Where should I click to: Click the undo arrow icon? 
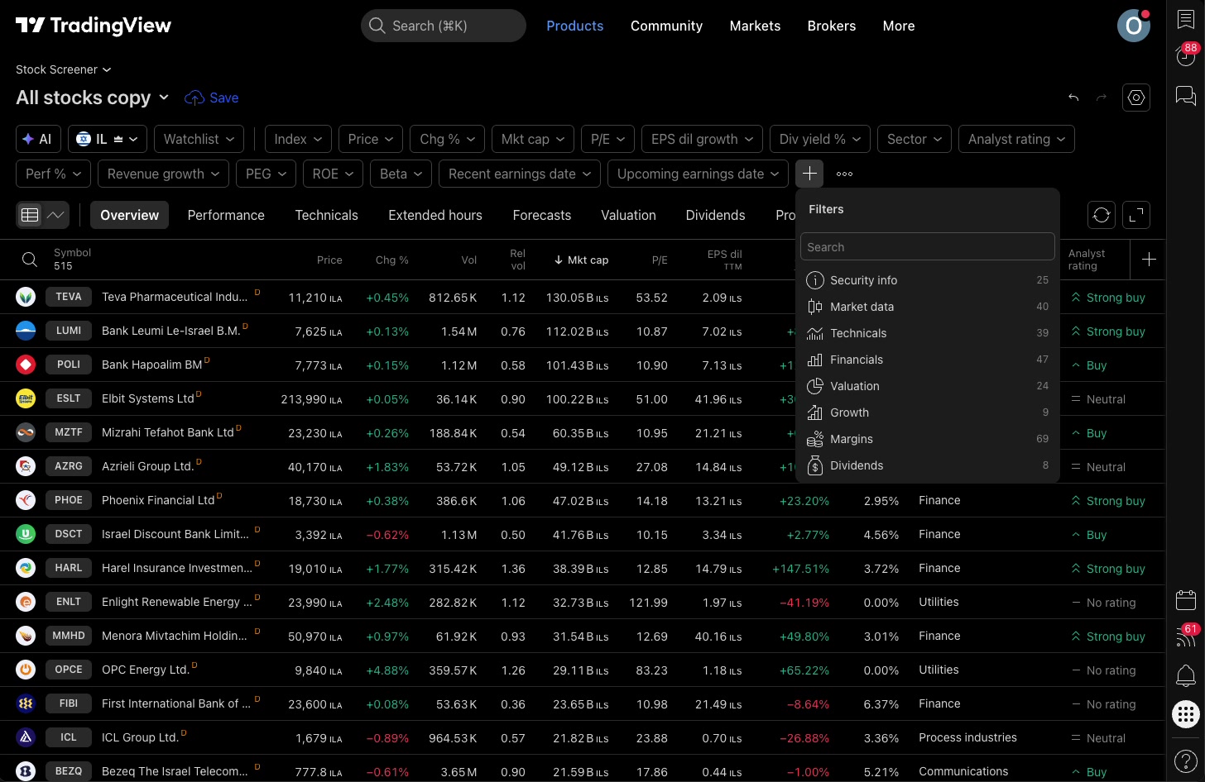1073,98
